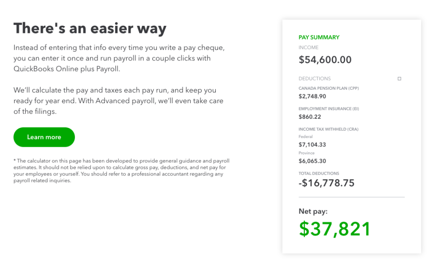This screenshot has height=269, width=433.
Task: Select the $6,065.30 province tax amount
Action: tap(312, 161)
